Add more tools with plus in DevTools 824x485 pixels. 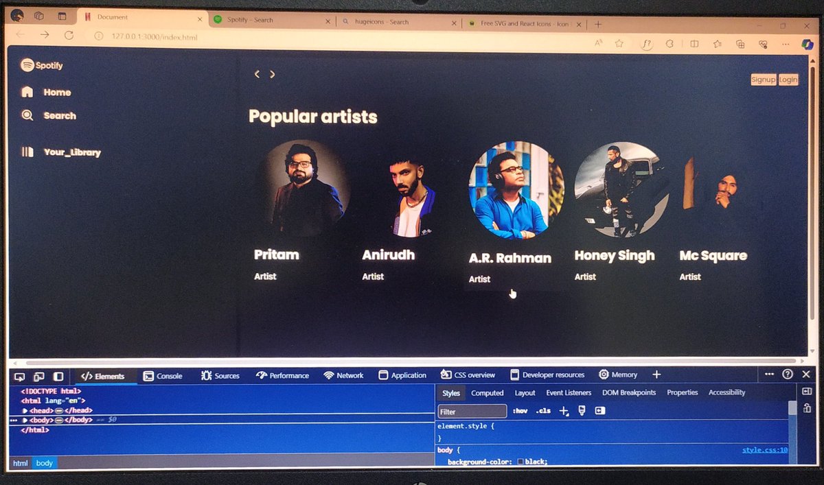[656, 375]
